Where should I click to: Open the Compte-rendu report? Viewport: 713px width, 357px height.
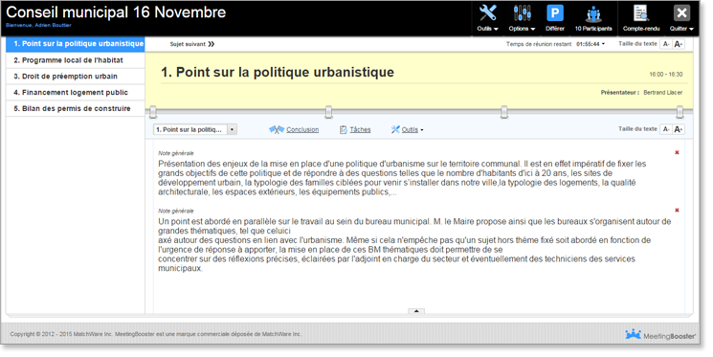coord(641,18)
